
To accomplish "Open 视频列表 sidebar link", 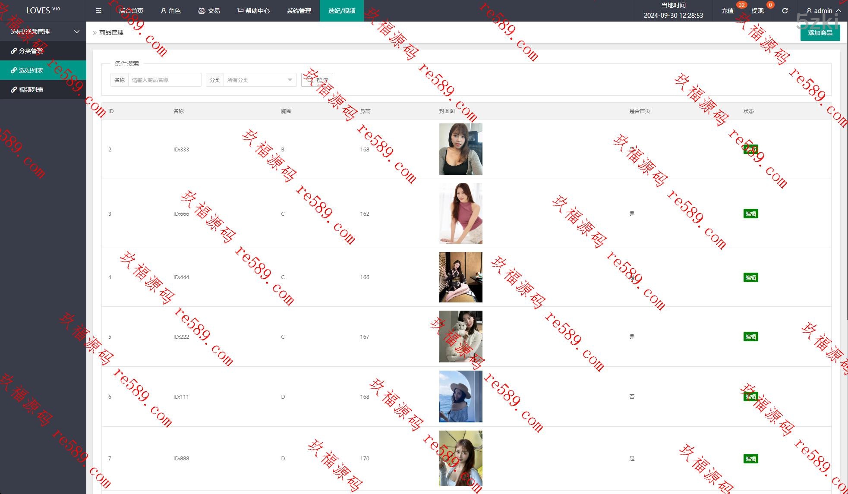I will 31,90.
